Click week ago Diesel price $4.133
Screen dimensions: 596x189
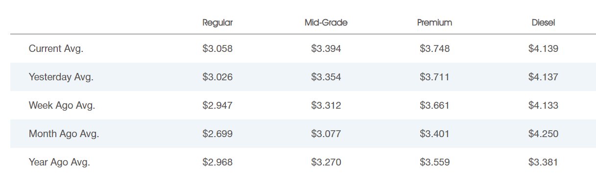point(543,106)
